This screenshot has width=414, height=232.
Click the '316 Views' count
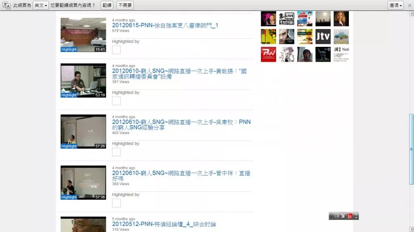(x=120, y=230)
